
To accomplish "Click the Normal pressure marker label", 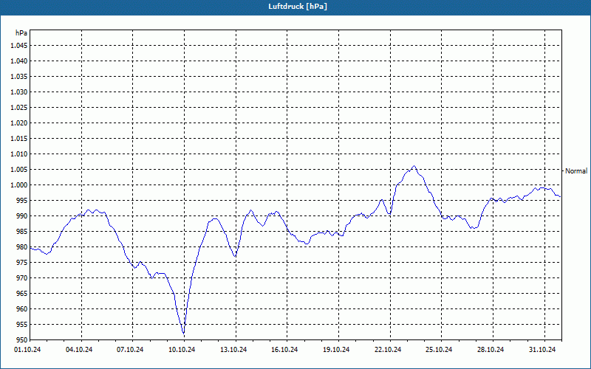I will click(576, 171).
